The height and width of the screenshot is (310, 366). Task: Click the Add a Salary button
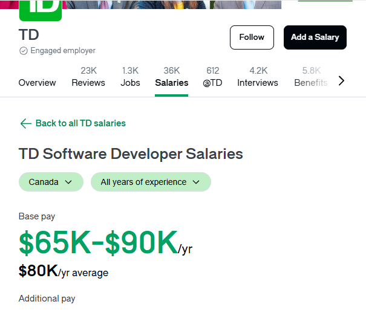coord(315,37)
